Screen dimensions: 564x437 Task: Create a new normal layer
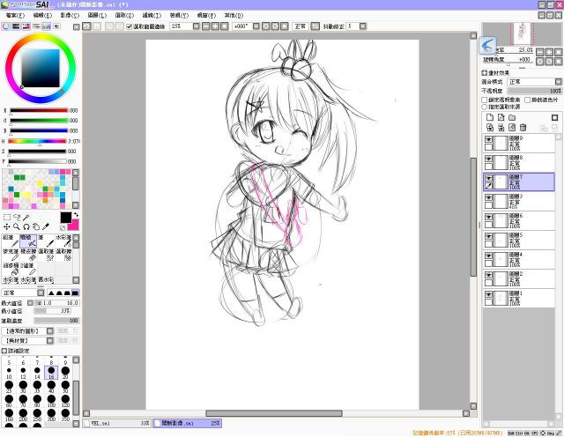pos(490,117)
